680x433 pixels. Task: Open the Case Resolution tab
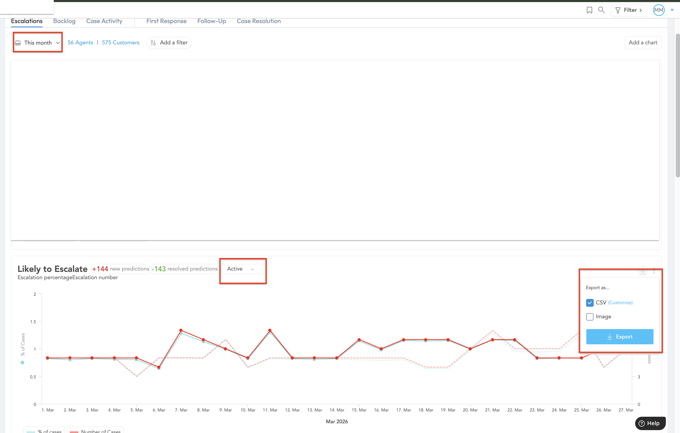(x=258, y=21)
